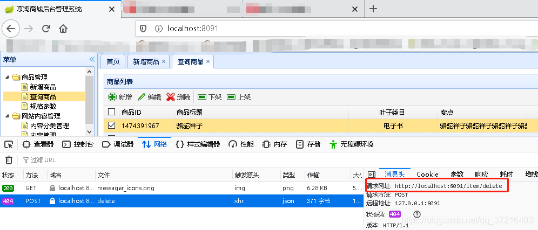Open the browser home icon
The height and width of the screenshot is (230, 538).
pos(63,29)
